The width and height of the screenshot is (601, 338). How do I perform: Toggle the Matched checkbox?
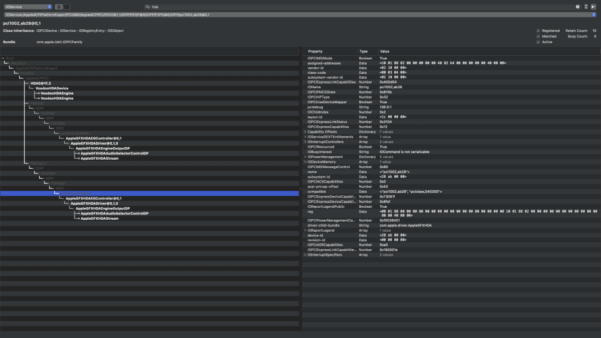click(x=538, y=37)
